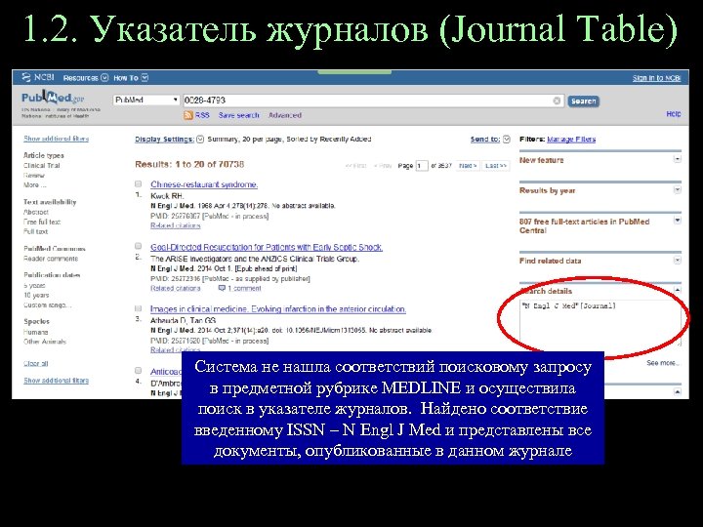Viewport: 703px width, 527px height.
Task: Check the box for Chinese-restaurant syndrome result
Action: coord(139,183)
